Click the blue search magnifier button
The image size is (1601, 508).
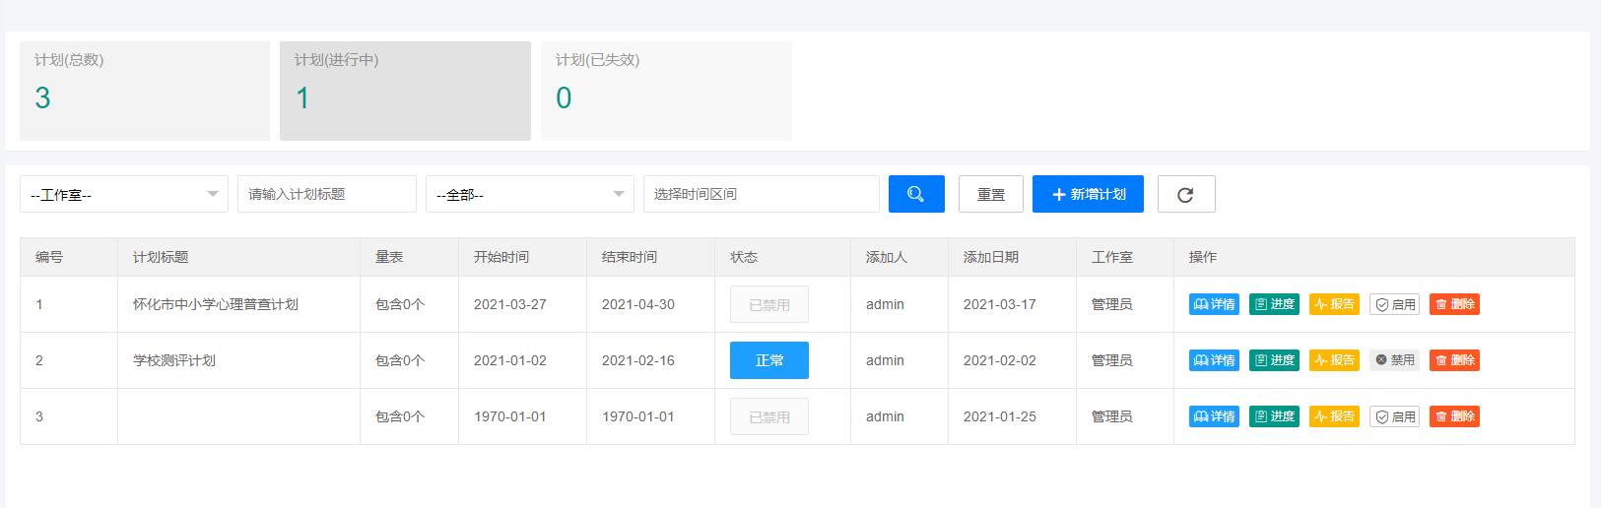click(916, 194)
